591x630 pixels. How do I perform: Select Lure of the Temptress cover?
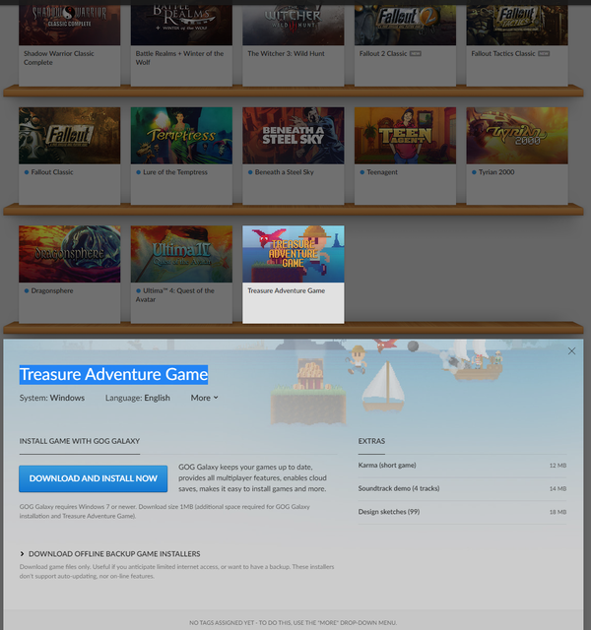pyautogui.click(x=181, y=136)
